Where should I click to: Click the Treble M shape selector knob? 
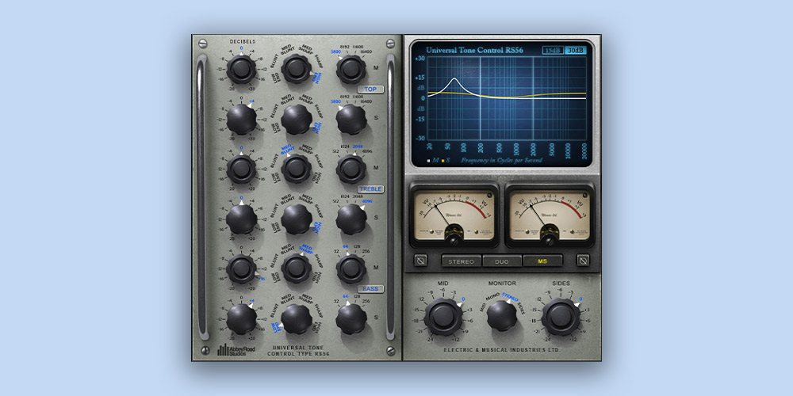pyautogui.click(x=297, y=169)
